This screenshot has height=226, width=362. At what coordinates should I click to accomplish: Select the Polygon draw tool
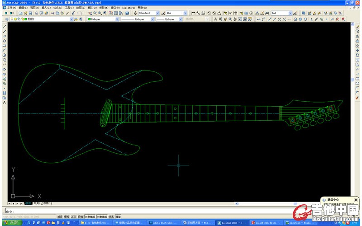(5, 41)
